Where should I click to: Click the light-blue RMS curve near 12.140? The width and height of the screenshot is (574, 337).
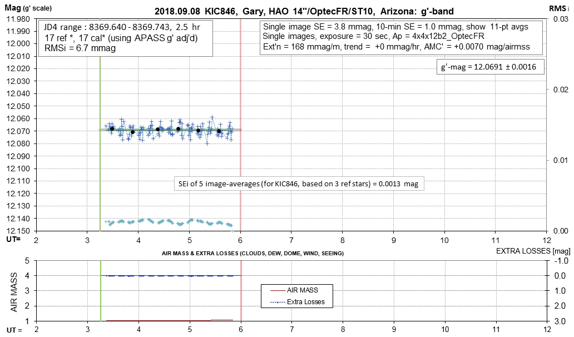(169, 222)
